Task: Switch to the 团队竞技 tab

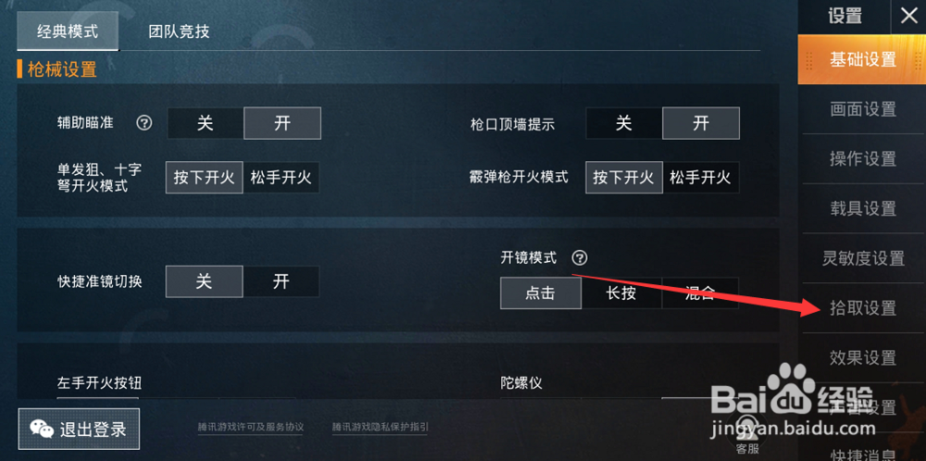Action: (179, 31)
